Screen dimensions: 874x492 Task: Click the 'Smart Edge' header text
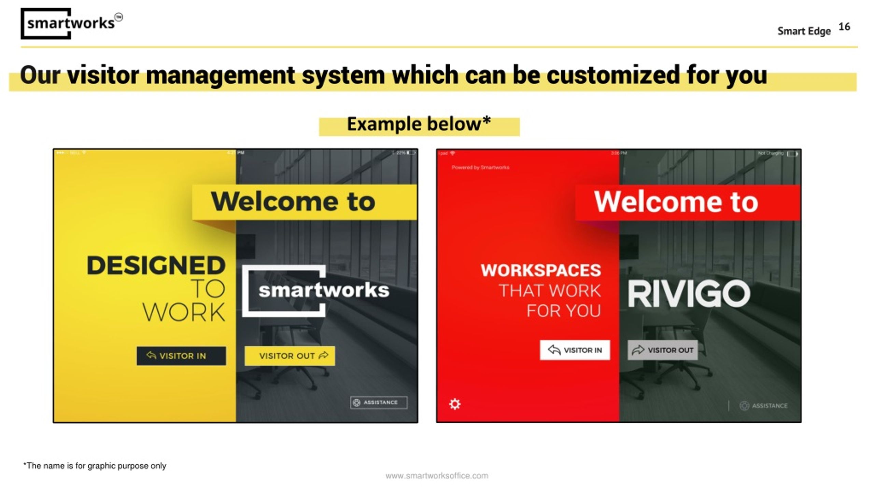pyautogui.click(x=804, y=31)
